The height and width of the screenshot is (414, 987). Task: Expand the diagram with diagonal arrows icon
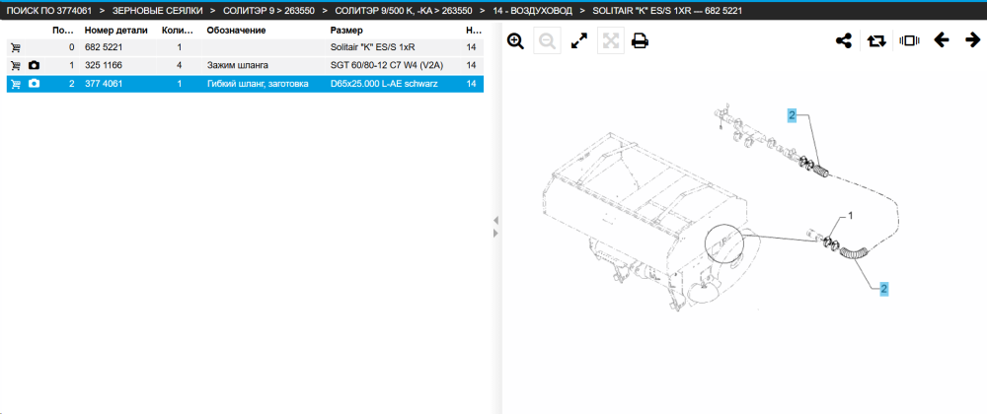pyautogui.click(x=578, y=41)
